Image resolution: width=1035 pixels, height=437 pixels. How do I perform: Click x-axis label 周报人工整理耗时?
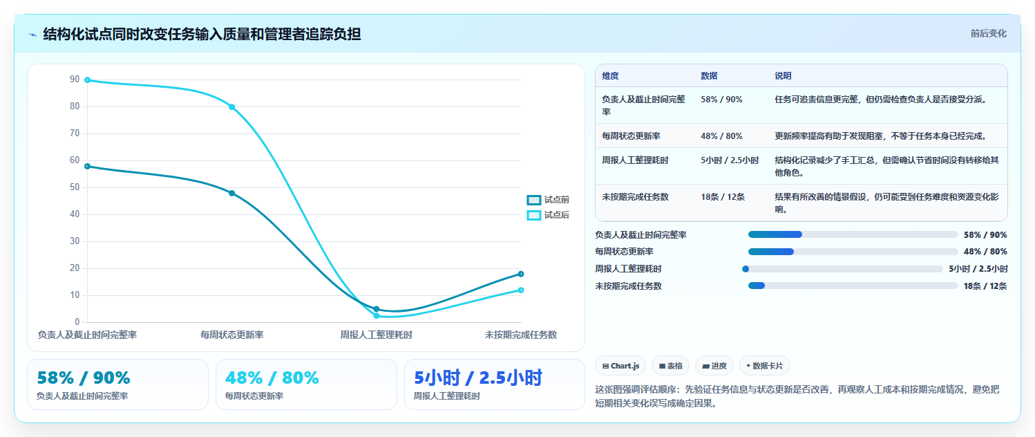376,335
